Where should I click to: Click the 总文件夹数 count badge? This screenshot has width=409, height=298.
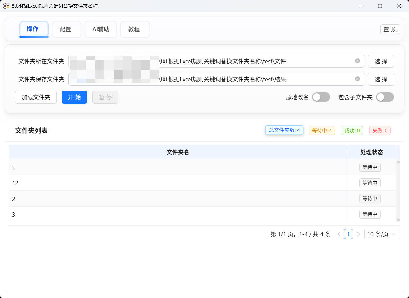284,130
